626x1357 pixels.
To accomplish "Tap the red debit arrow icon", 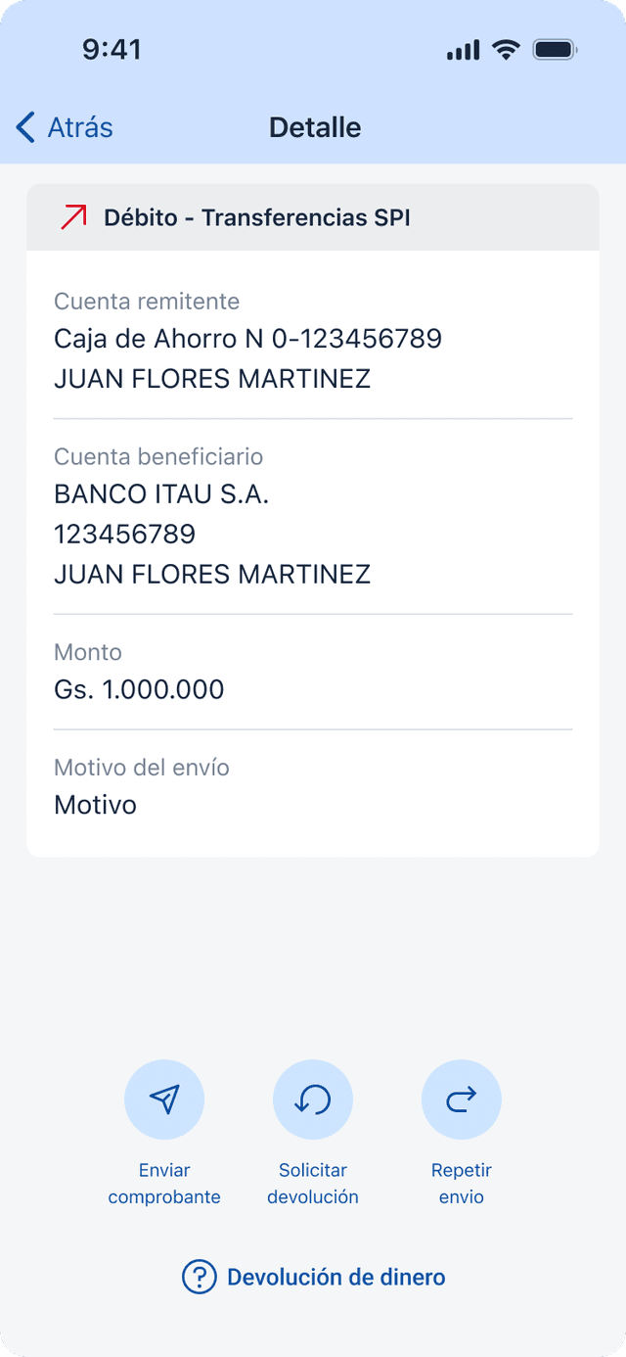I will 73,217.
